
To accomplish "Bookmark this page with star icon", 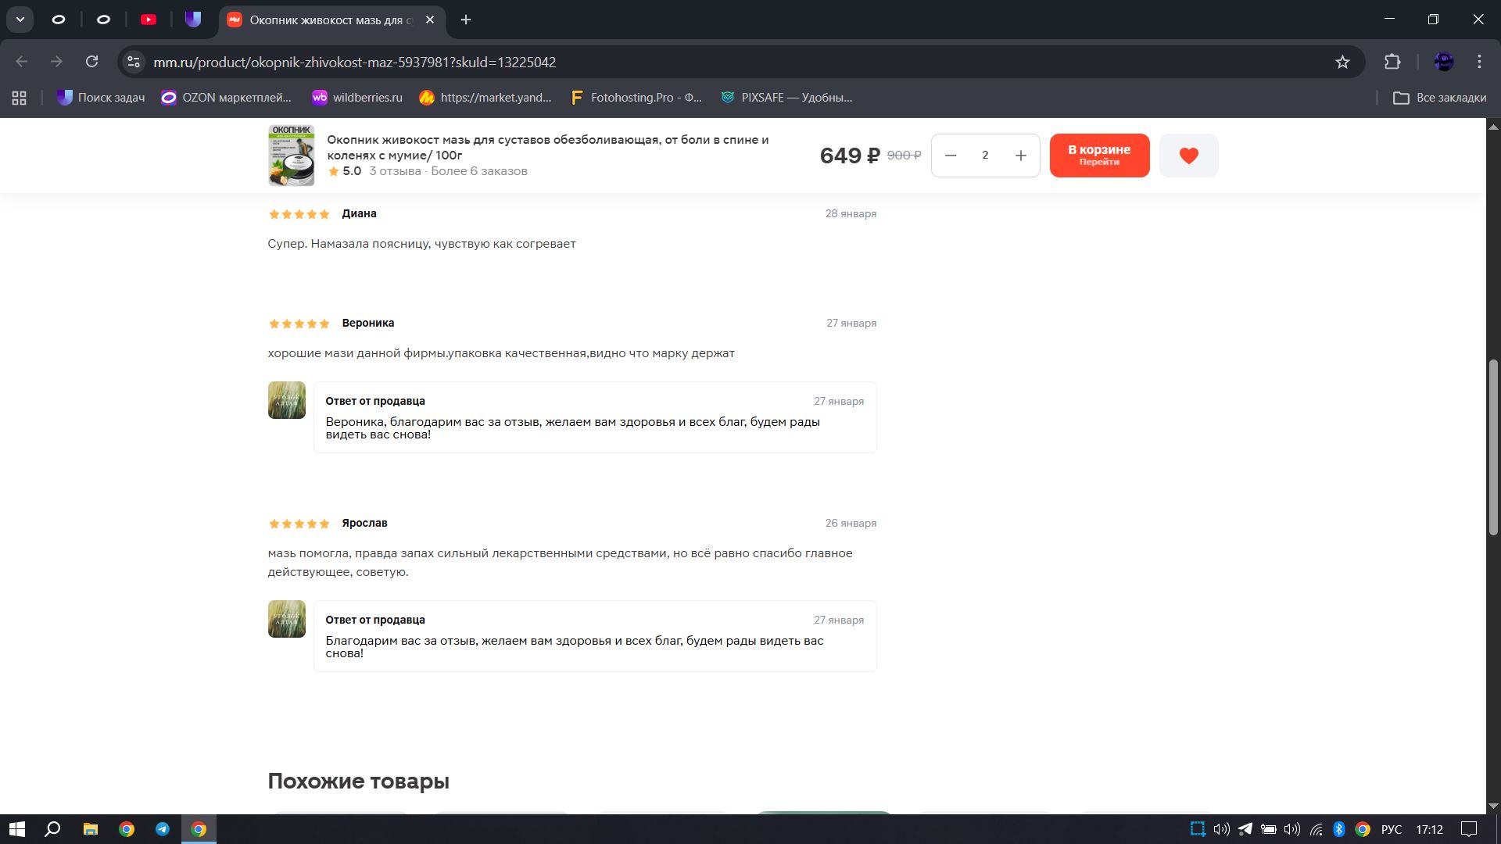I will [x=1342, y=62].
